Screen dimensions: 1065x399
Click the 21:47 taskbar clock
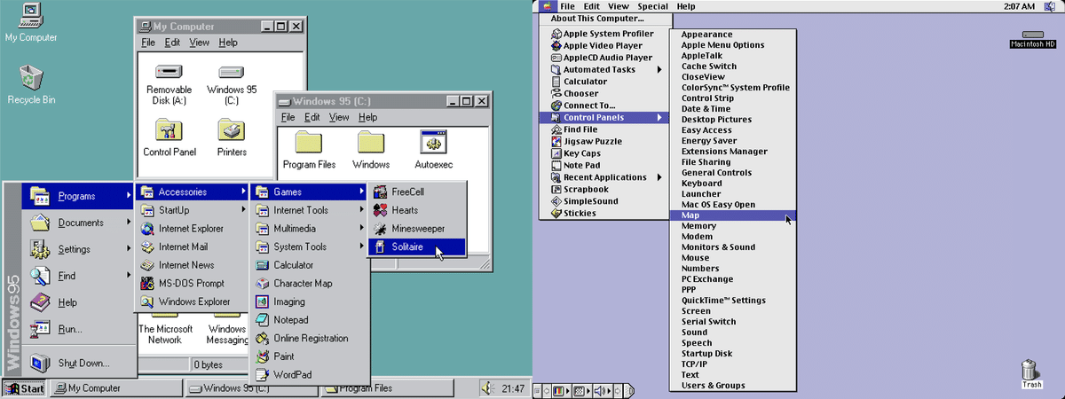[513, 388]
